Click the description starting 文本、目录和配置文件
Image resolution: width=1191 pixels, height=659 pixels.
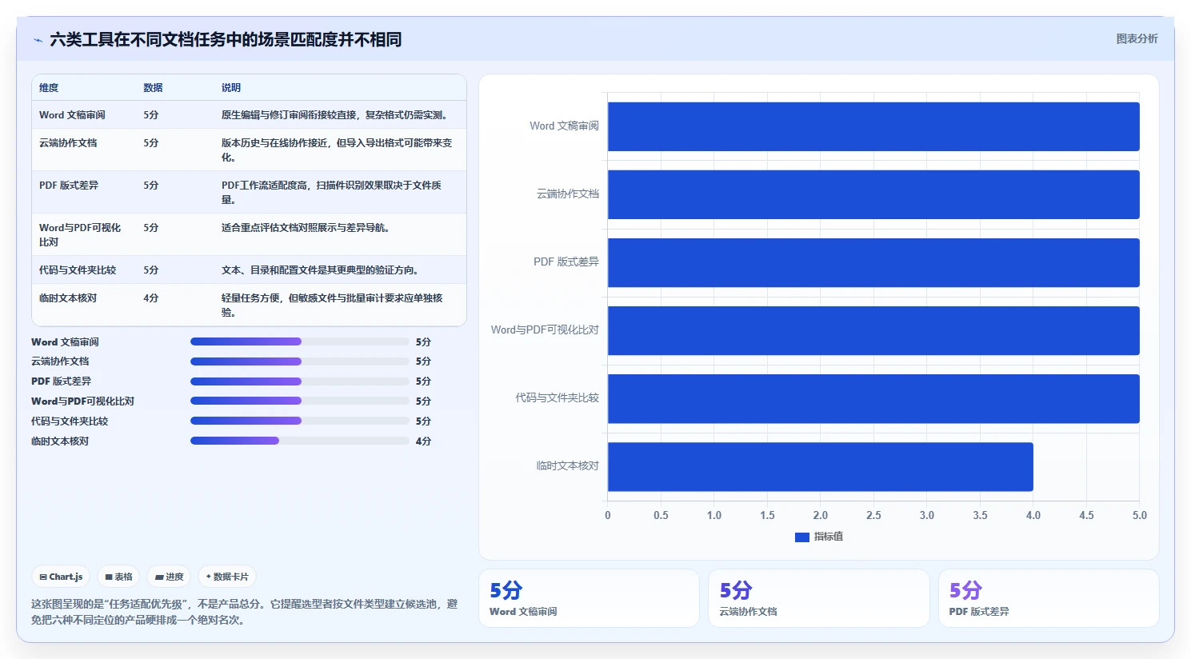(x=320, y=270)
